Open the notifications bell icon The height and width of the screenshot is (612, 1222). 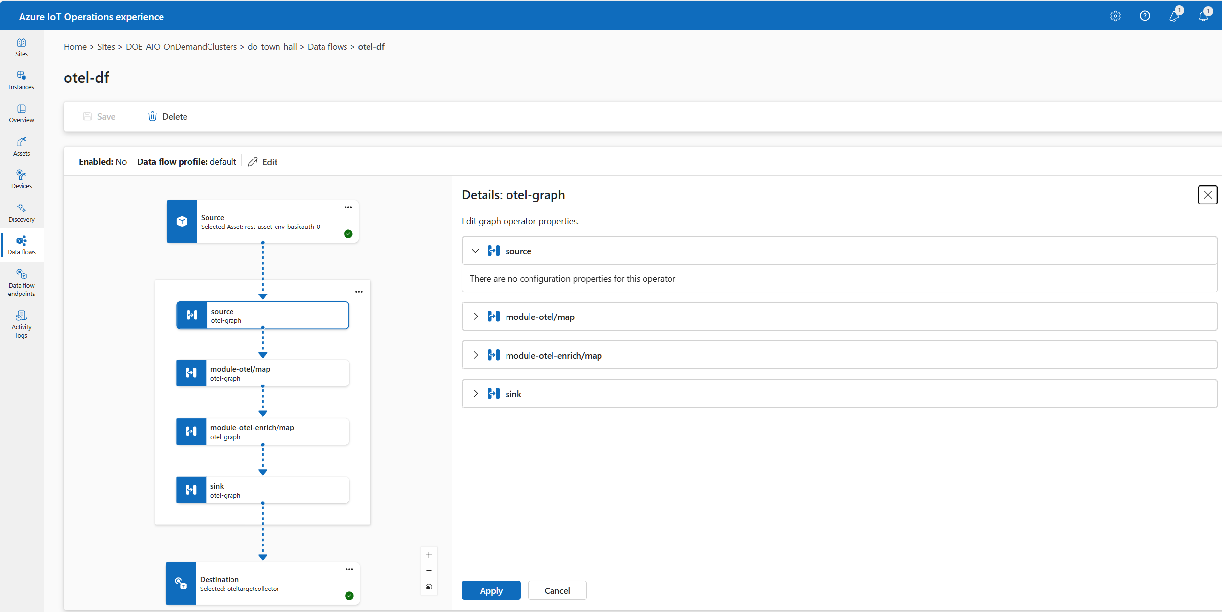point(1203,16)
